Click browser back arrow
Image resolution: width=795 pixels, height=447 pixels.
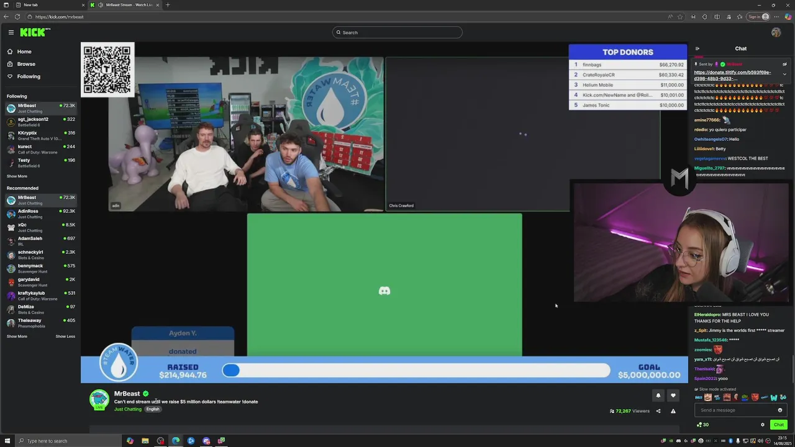tap(7, 17)
